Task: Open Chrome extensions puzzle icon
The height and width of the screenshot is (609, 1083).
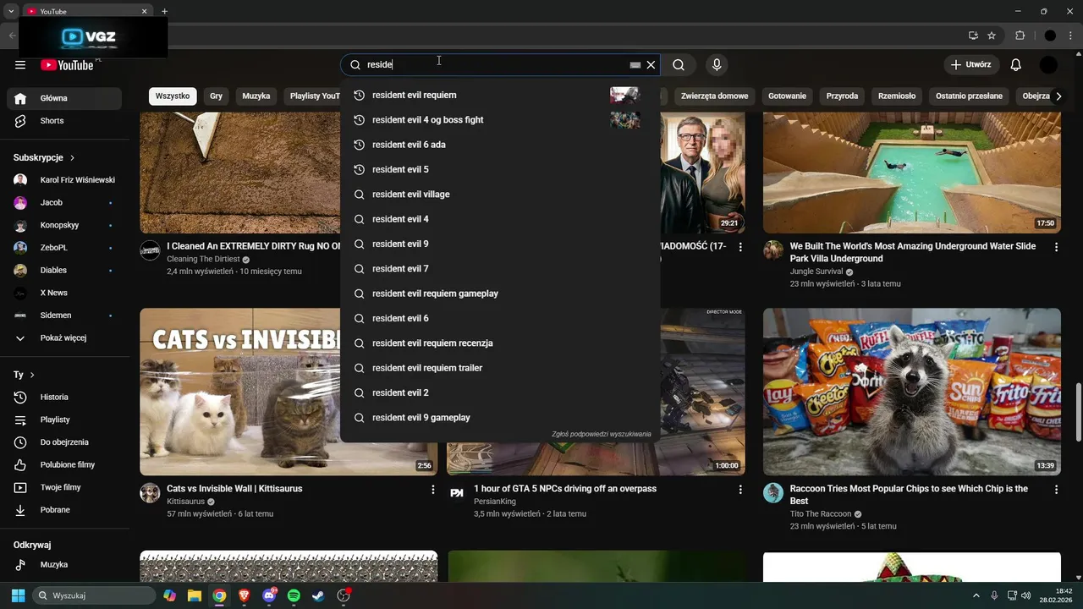Action: coord(1020,36)
